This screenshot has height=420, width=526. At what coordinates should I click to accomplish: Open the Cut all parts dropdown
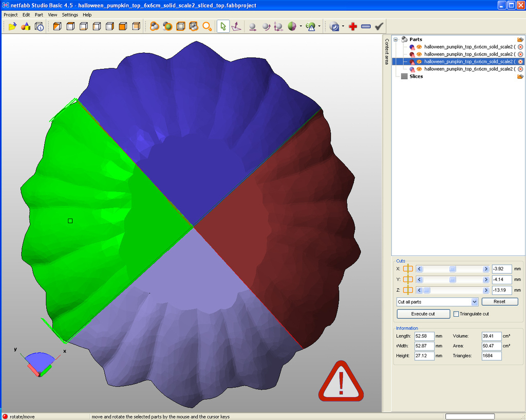point(474,302)
